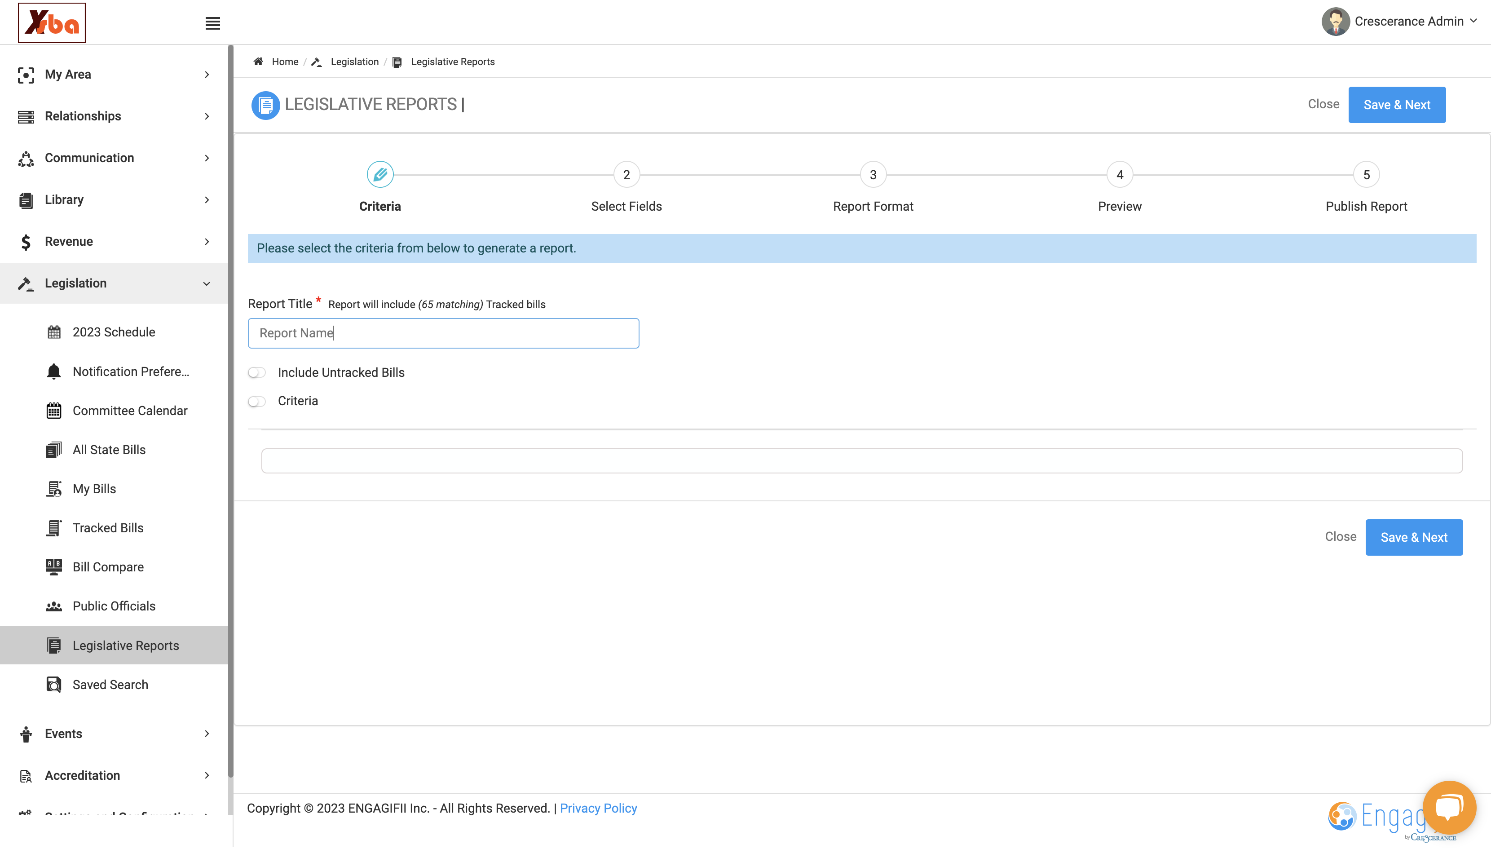Click the Home breadcrumb house icon

(258, 61)
